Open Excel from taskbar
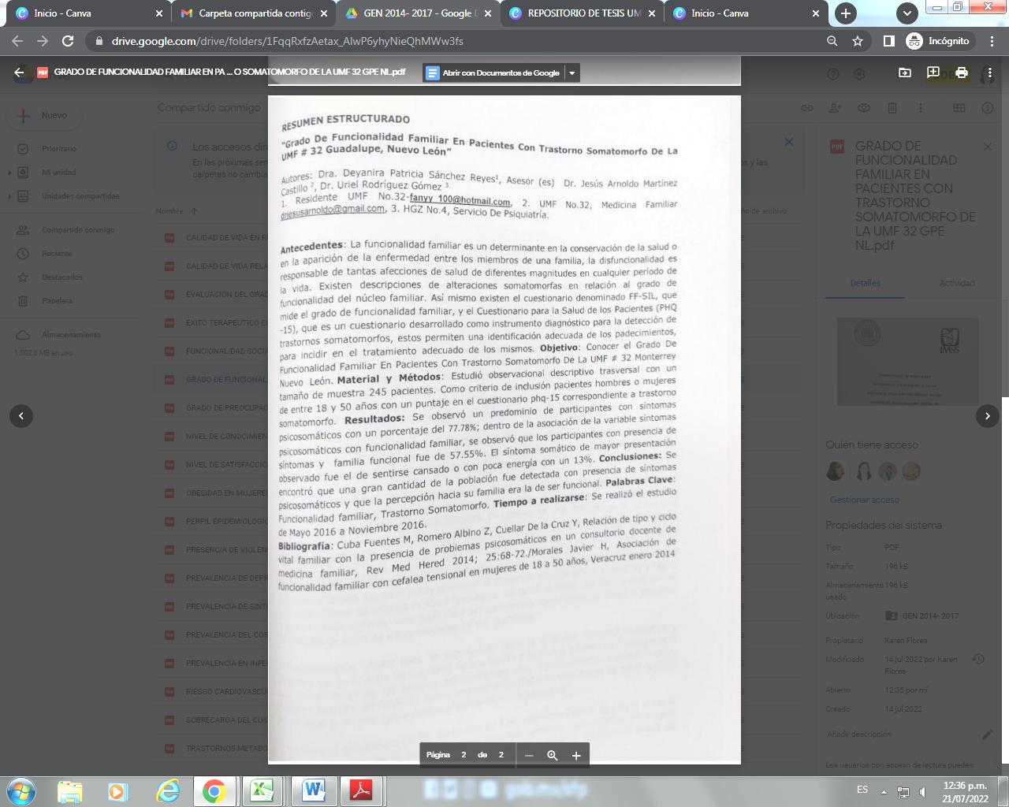The width and height of the screenshot is (1009, 807). pos(262,790)
